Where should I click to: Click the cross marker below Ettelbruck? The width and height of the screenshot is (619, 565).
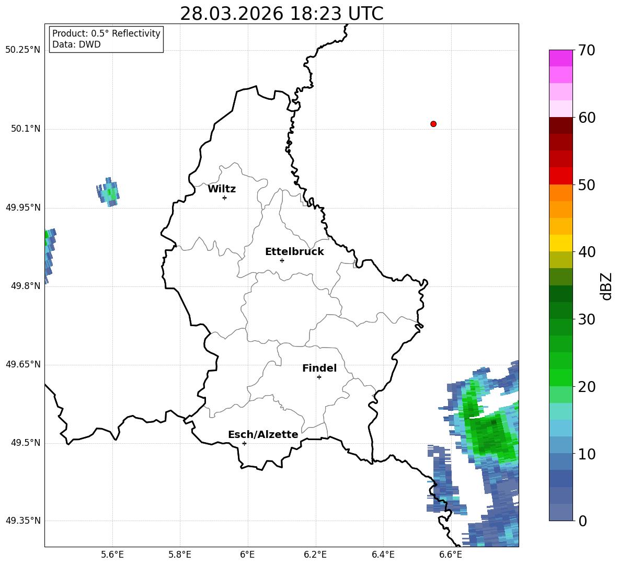point(282,260)
